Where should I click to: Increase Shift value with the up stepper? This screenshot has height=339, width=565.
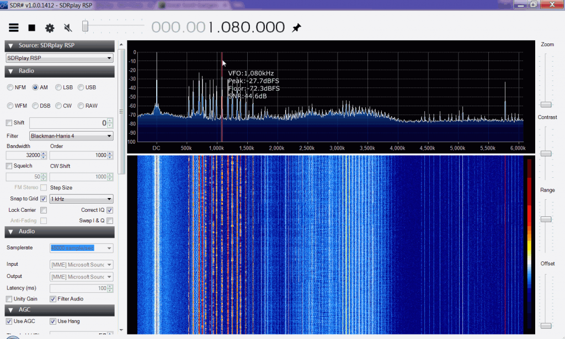[110, 121]
